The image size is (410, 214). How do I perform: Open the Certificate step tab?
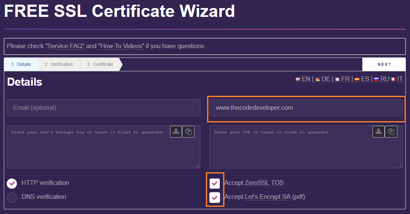pyautogui.click(x=100, y=64)
